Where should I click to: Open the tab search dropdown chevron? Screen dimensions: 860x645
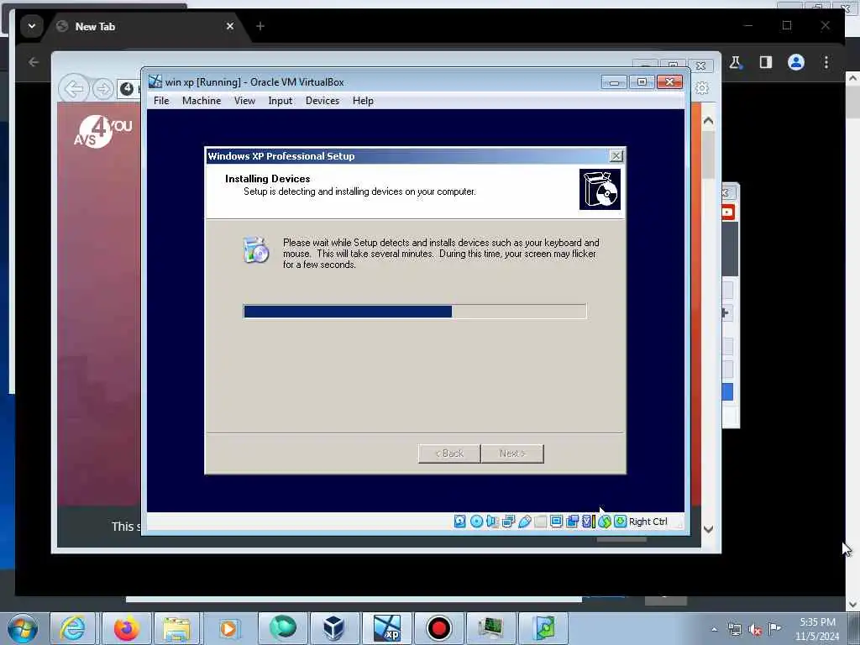32,26
